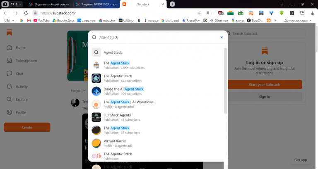Click the browser reload page icon
Image resolution: width=318 pixels, height=169 pixels.
click(x=26, y=13)
